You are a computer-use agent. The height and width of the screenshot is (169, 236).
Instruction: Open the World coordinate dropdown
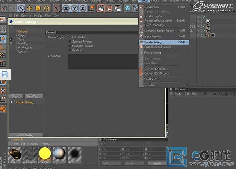point(111,163)
